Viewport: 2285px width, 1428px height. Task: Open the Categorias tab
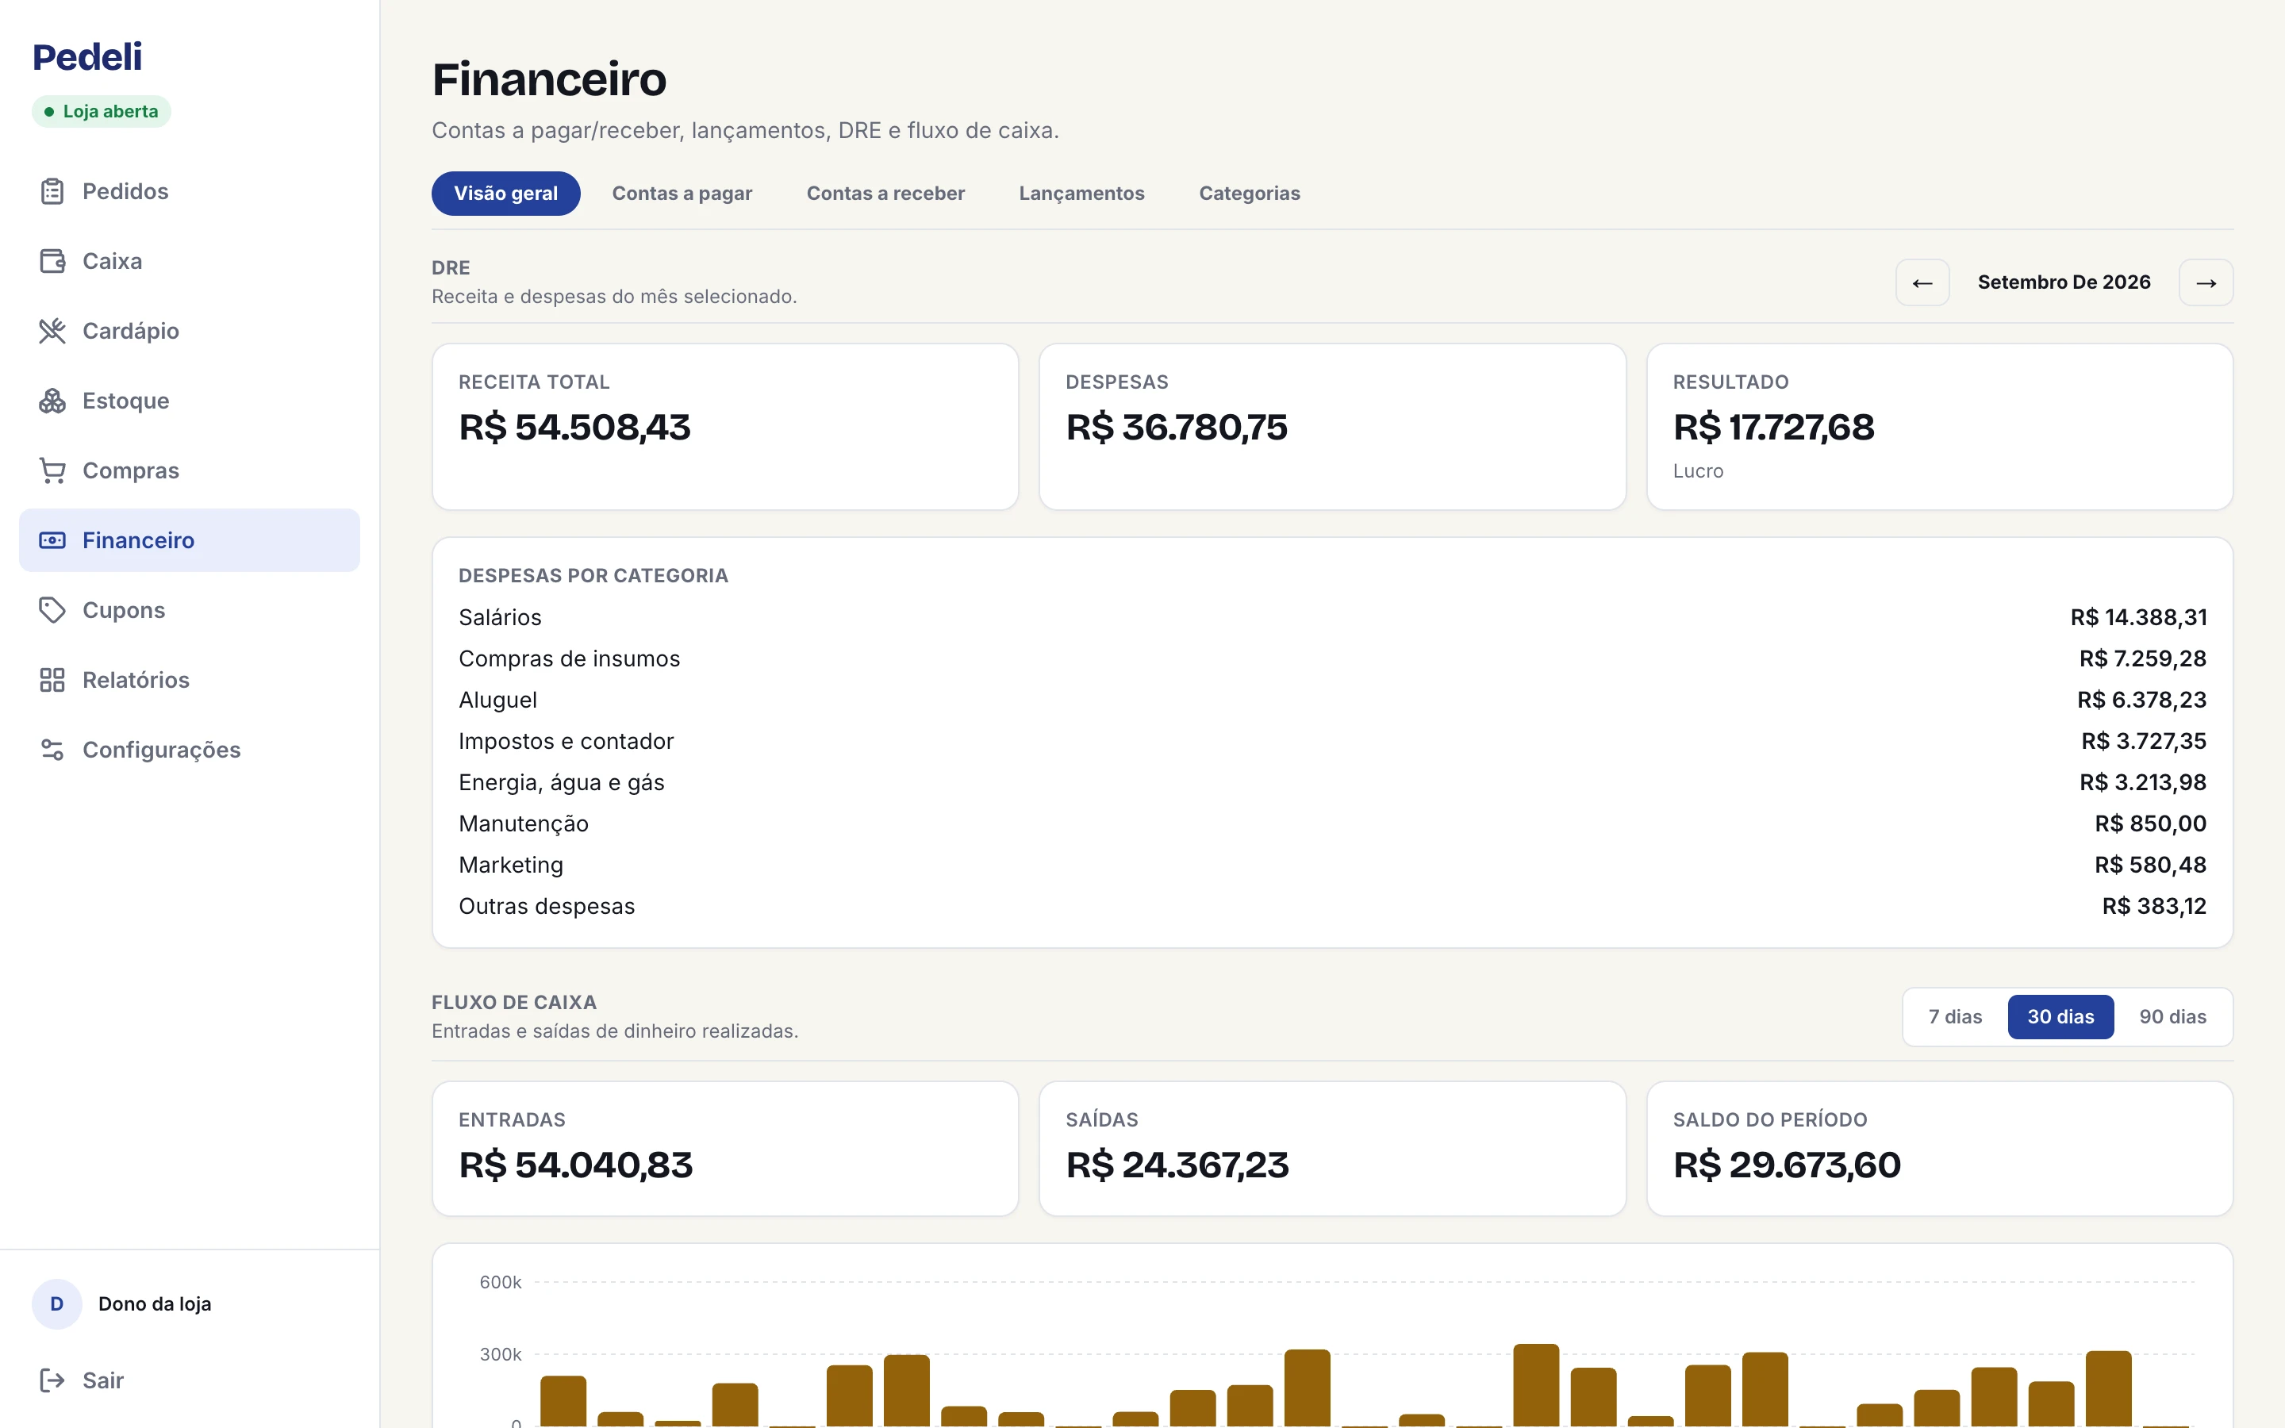pos(1249,194)
